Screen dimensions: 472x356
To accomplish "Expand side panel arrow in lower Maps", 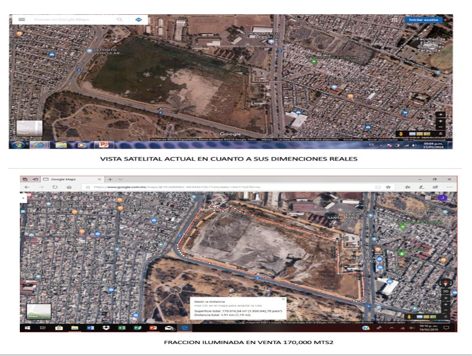I will [23, 198].
